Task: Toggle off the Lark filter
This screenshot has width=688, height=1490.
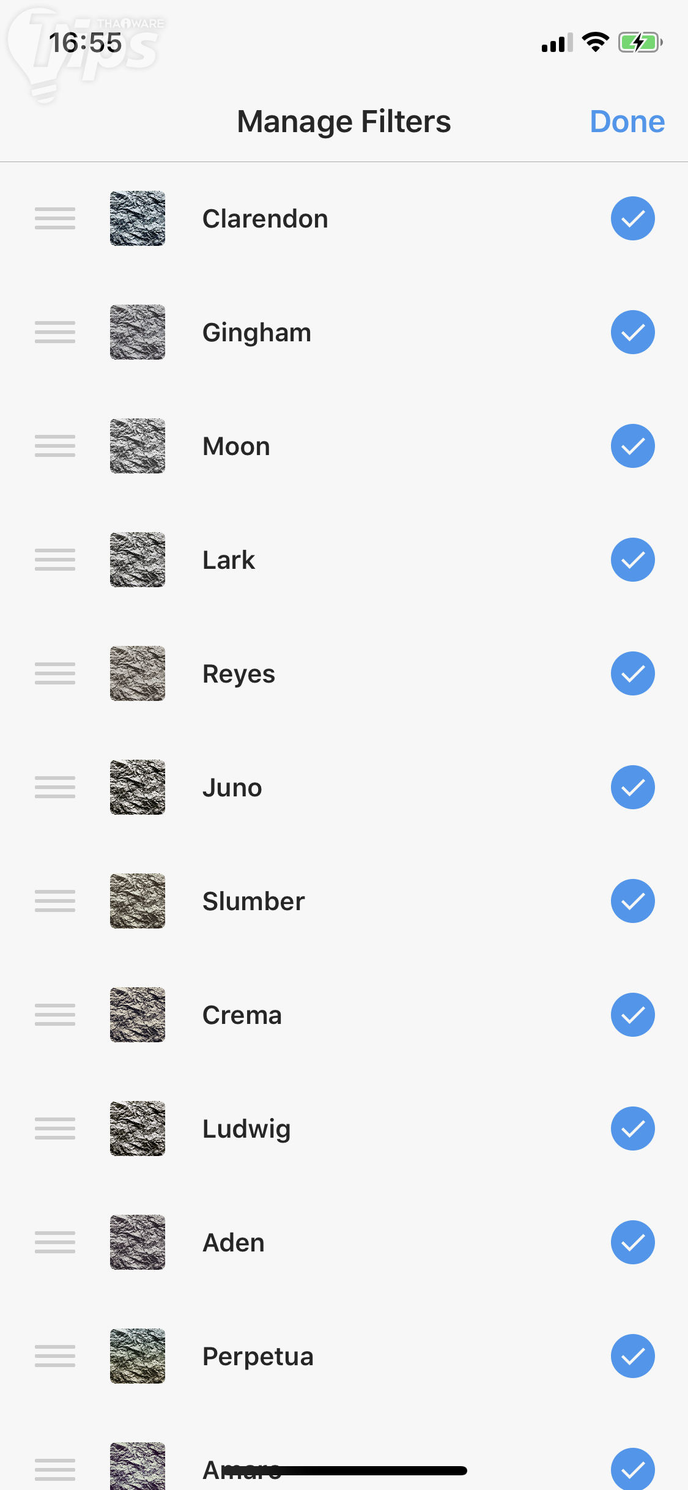Action: (x=632, y=560)
